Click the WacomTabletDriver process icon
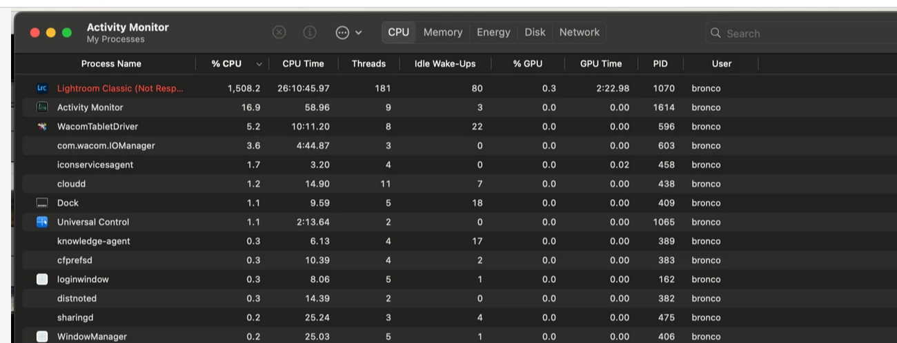 click(x=42, y=127)
